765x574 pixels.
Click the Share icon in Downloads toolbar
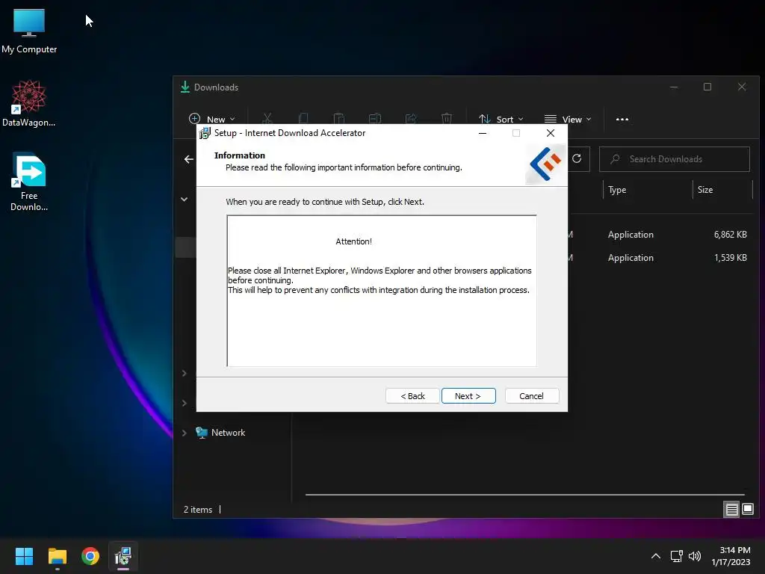click(x=411, y=119)
